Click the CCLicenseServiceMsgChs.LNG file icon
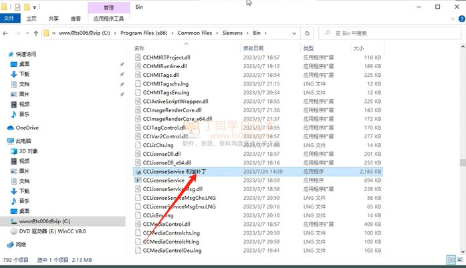The height and width of the screenshot is (268, 466). tap(138, 198)
